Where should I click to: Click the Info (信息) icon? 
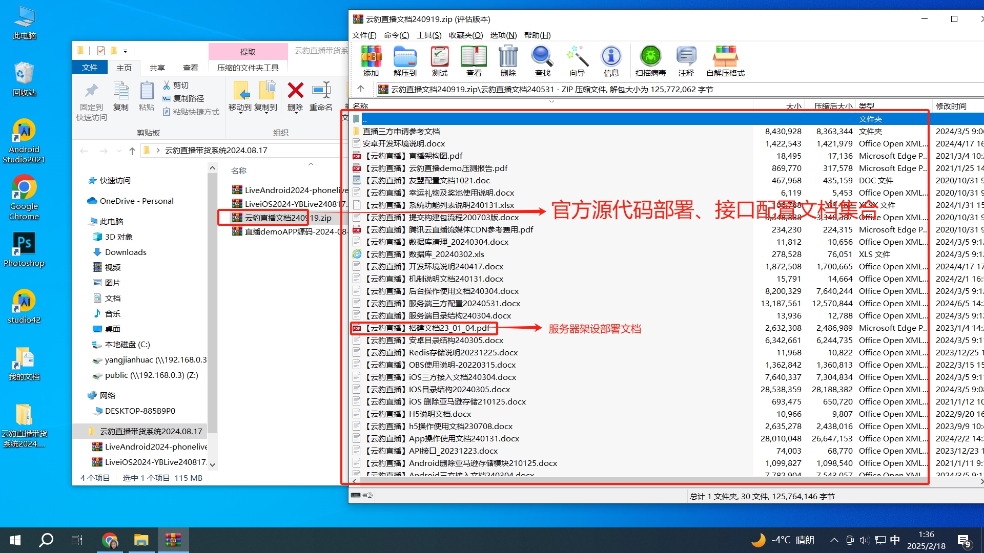point(611,61)
